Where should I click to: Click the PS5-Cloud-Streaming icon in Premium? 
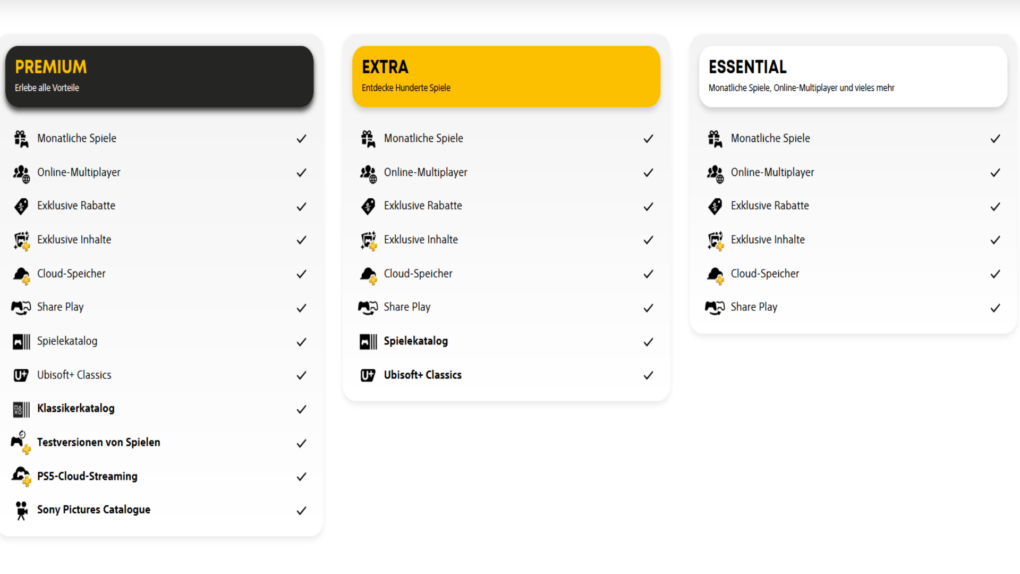coord(21,476)
